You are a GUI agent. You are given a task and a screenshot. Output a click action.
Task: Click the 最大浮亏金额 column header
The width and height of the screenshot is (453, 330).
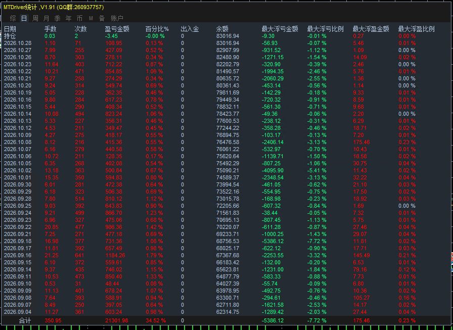(x=280, y=29)
